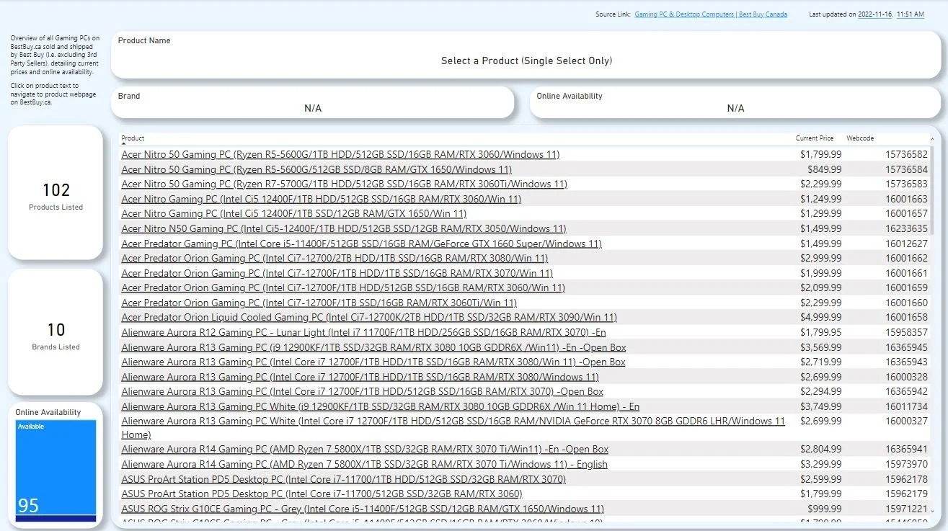
Task: Select the $849.99 price cell
Action: (824, 169)
